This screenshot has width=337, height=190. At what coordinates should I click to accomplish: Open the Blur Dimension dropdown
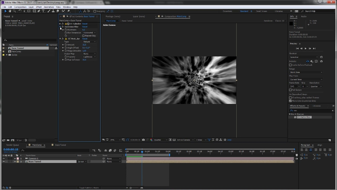point(90,33)
